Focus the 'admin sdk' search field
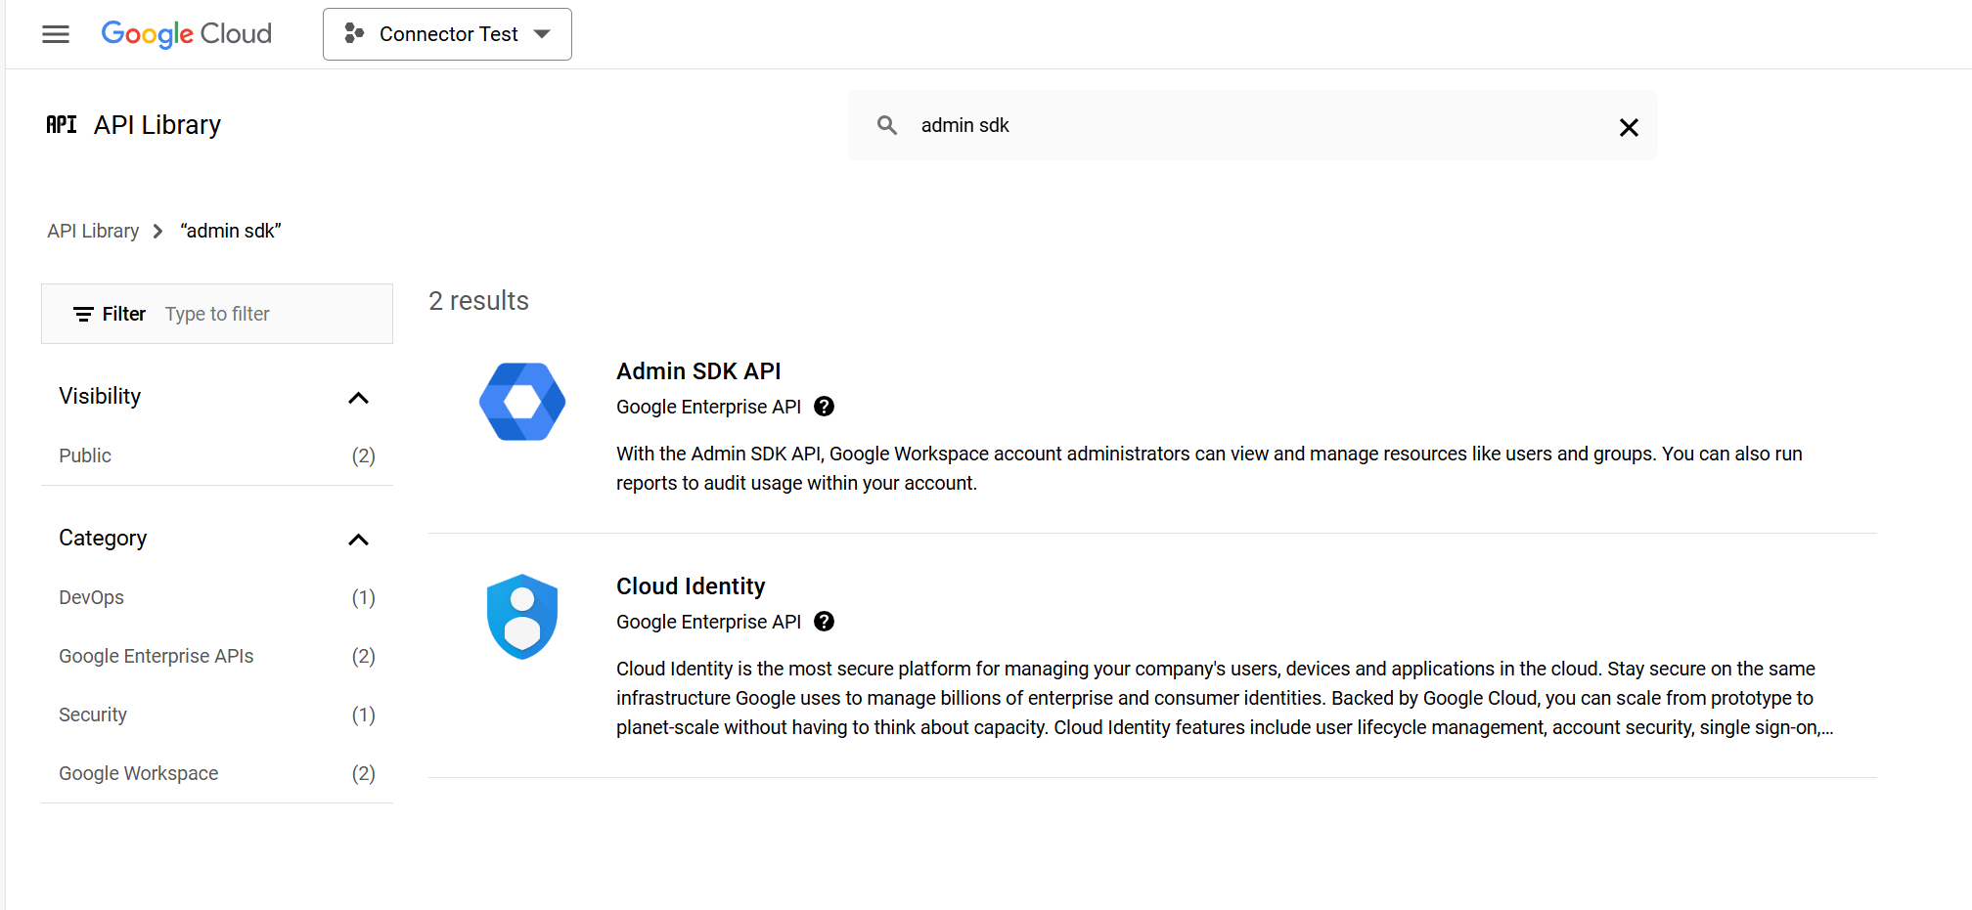The width and height of the screenshot is (1972, 910). (x=1252, y=125)
